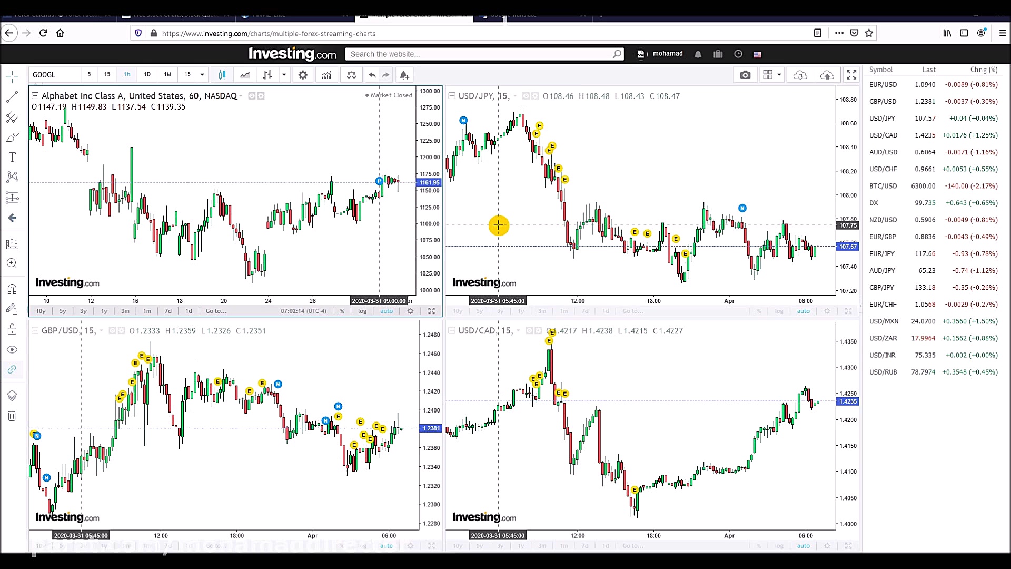The width and height of the screenshot is (1011, 569).
Task: Toggle fullscreen mode for charts
Action: coord(851,75)
